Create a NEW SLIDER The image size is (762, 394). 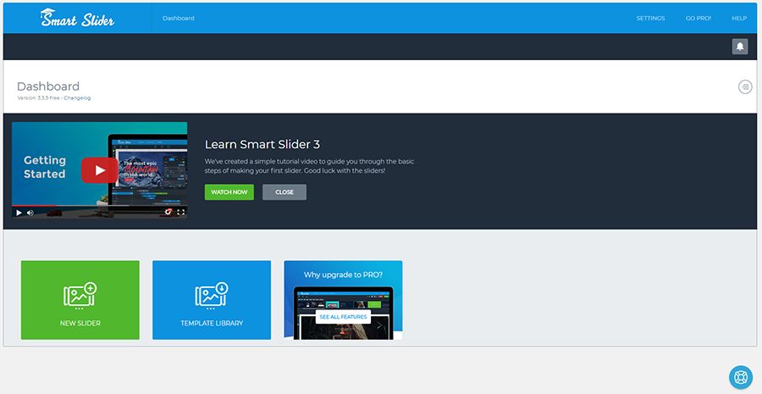(x=80, y=300)
